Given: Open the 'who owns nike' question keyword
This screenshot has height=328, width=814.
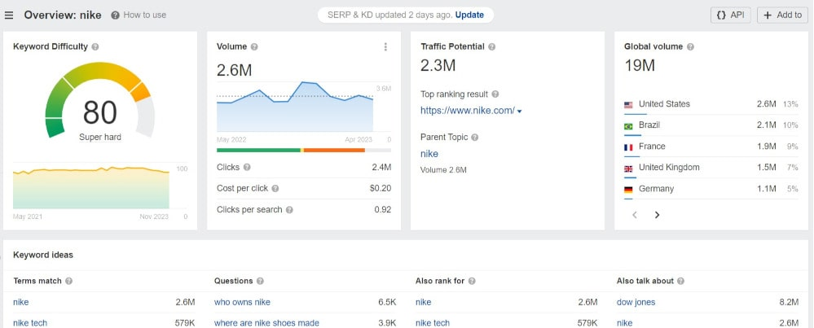Looking at the screenshot, I should pos(242,302).
